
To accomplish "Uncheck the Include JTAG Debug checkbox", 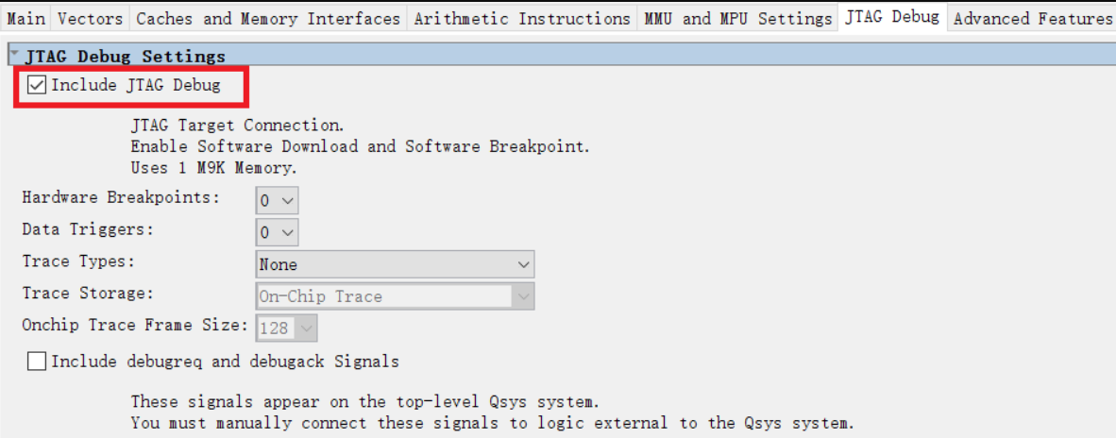I will coord(37,86).
